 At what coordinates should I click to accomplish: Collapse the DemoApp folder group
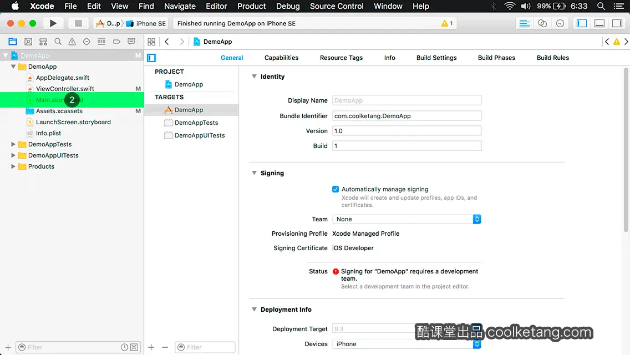tap(13, 67)
